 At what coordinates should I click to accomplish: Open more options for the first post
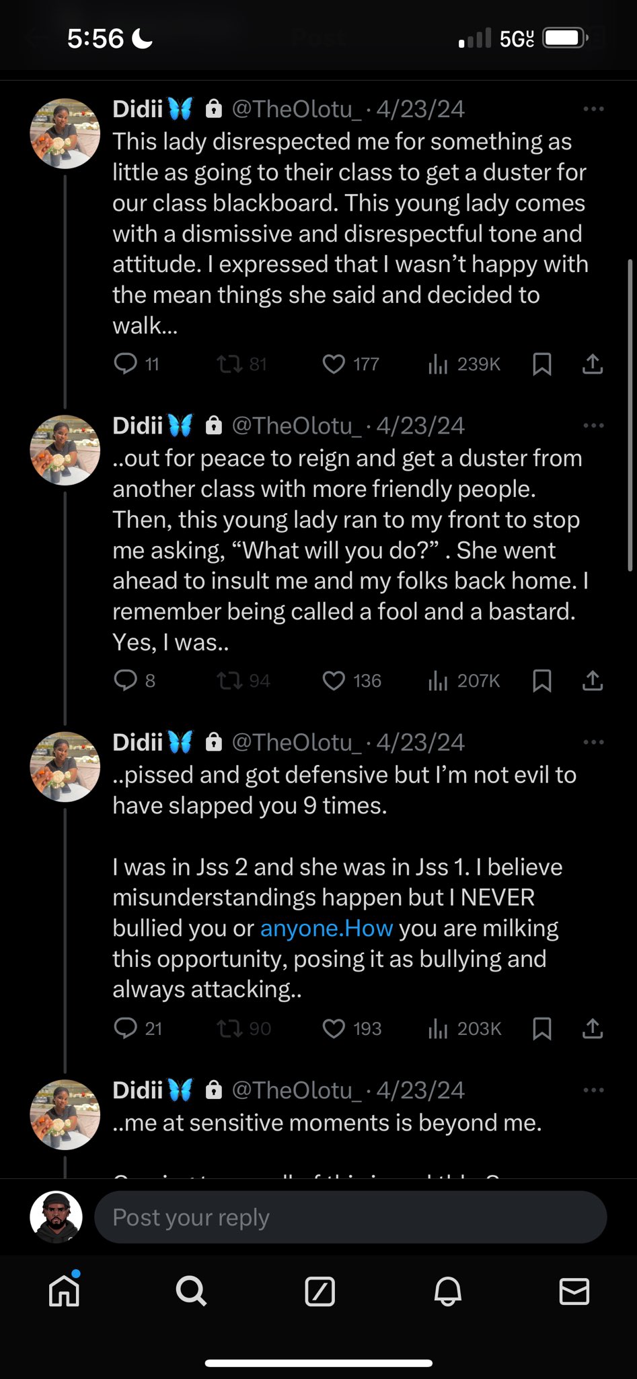(593, 109)
